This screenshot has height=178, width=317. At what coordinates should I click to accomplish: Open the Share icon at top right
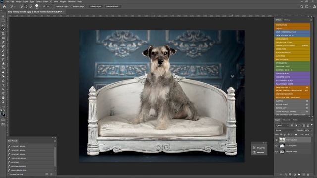[x=314, y=6]
